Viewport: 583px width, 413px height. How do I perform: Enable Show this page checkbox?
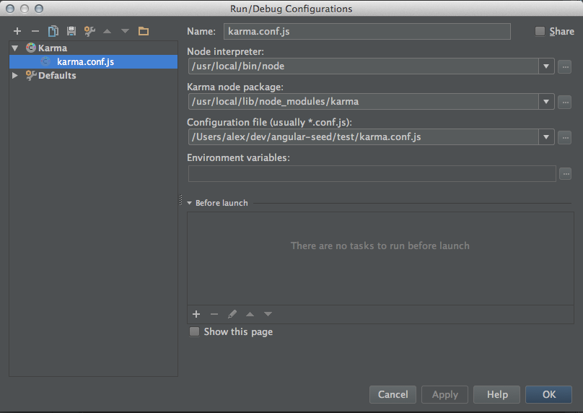(x=195, y=331)
